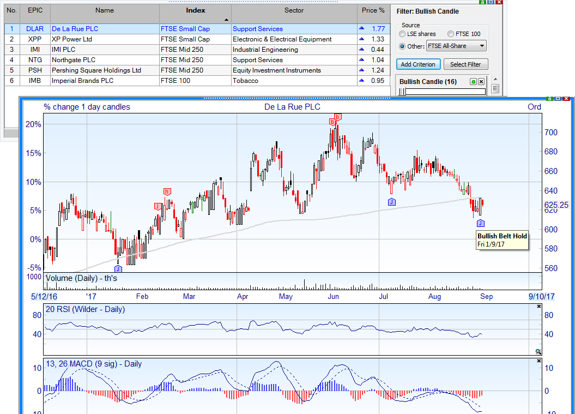Click the up arrow in the Northgate row
The image size is (575, 414).
(361, 59)
